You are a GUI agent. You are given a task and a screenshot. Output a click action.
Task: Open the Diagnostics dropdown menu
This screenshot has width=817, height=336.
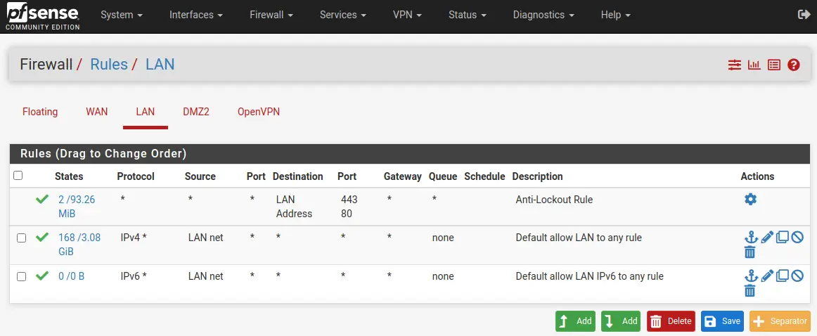(x=543, y=15)
